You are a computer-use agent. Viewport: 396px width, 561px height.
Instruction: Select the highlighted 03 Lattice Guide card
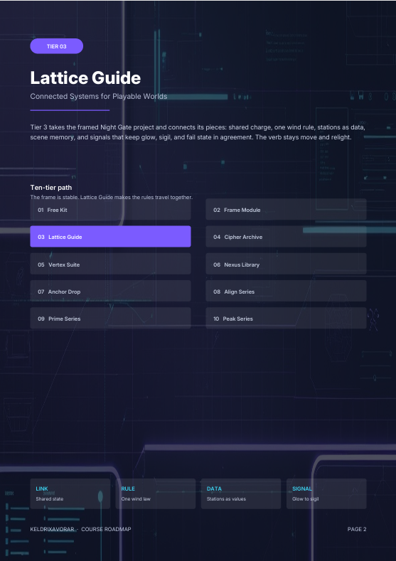coord(110,237)
